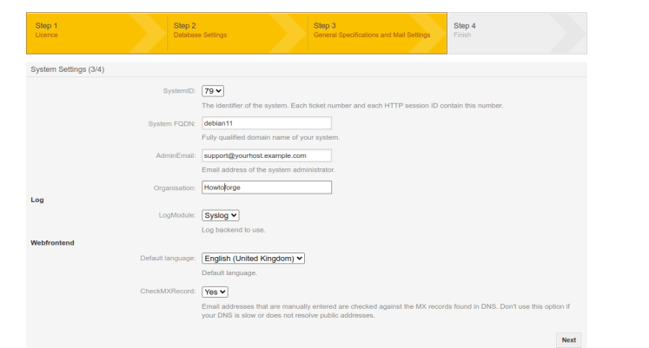Viewport: 649px width, 348px height.
Task: Expand the Default language dropdown
Action: point(253,258)
